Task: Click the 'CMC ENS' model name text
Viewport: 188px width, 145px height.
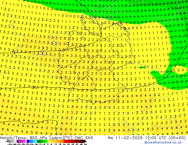Action: pos(84,138)
